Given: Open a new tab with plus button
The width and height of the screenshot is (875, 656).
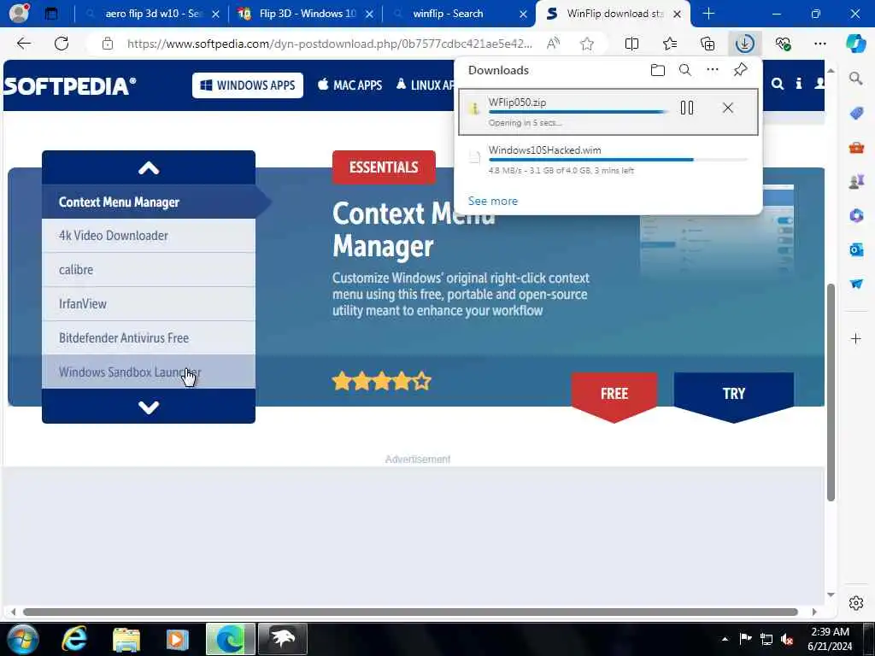Looking at the screenshot, I should coord(708,14).
